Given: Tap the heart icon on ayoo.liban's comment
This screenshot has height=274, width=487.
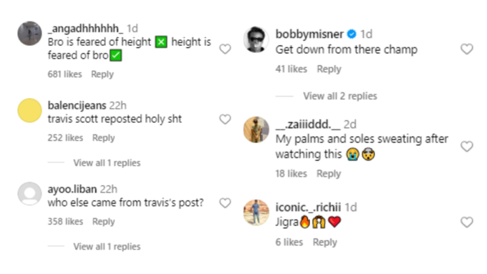Looking at the screenshot, I should pos(225,203).
